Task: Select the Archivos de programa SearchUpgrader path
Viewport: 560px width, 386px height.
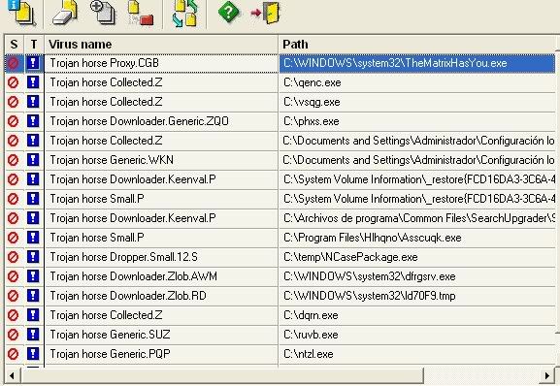Action: (x=417, y=218)
